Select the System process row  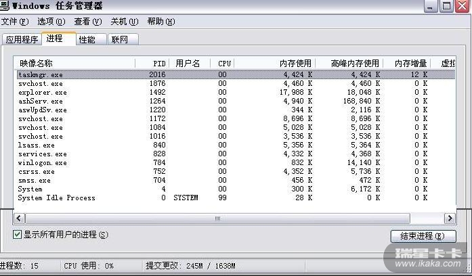pyautogui.click(x=236, y=189)
